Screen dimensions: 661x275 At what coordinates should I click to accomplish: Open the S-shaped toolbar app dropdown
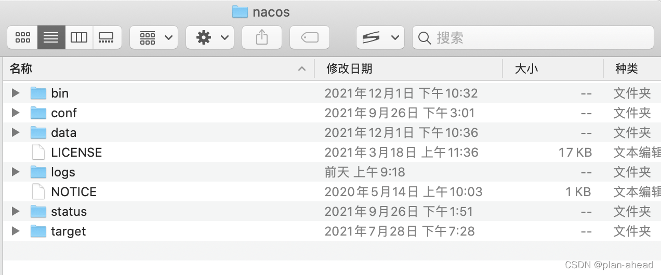(x=380, y=37)
